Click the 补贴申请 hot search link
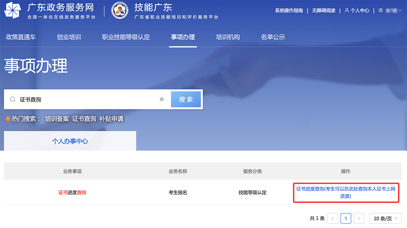This screenshot has width=407, height=228. [111, 119]
